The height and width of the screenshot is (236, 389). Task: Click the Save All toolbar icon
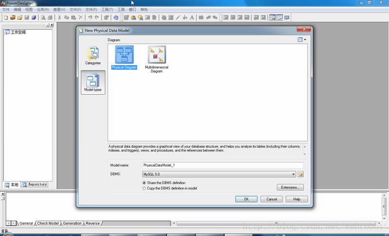tap(34, 17)
